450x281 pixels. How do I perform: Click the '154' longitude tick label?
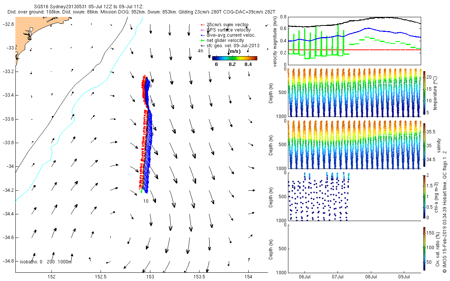pyautogui.click(x=248, y=277)
